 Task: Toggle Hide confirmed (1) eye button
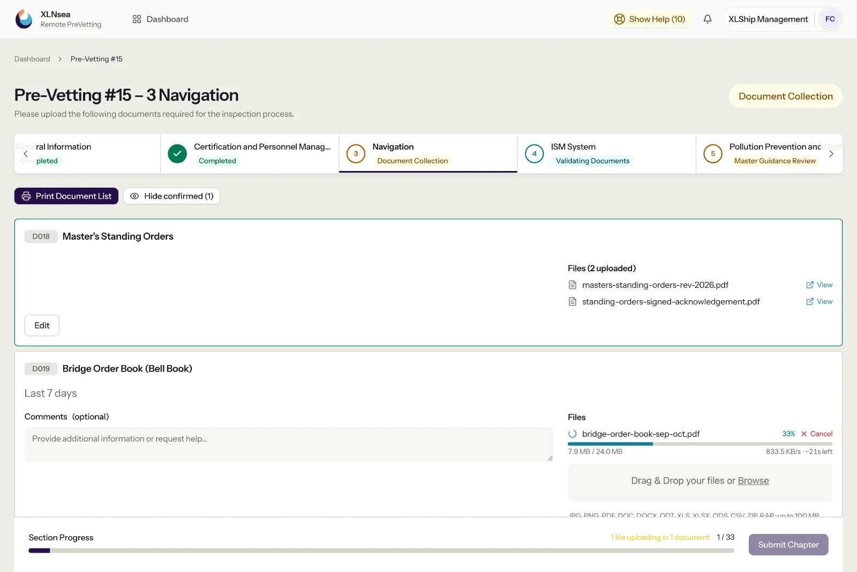pos(171,196)
